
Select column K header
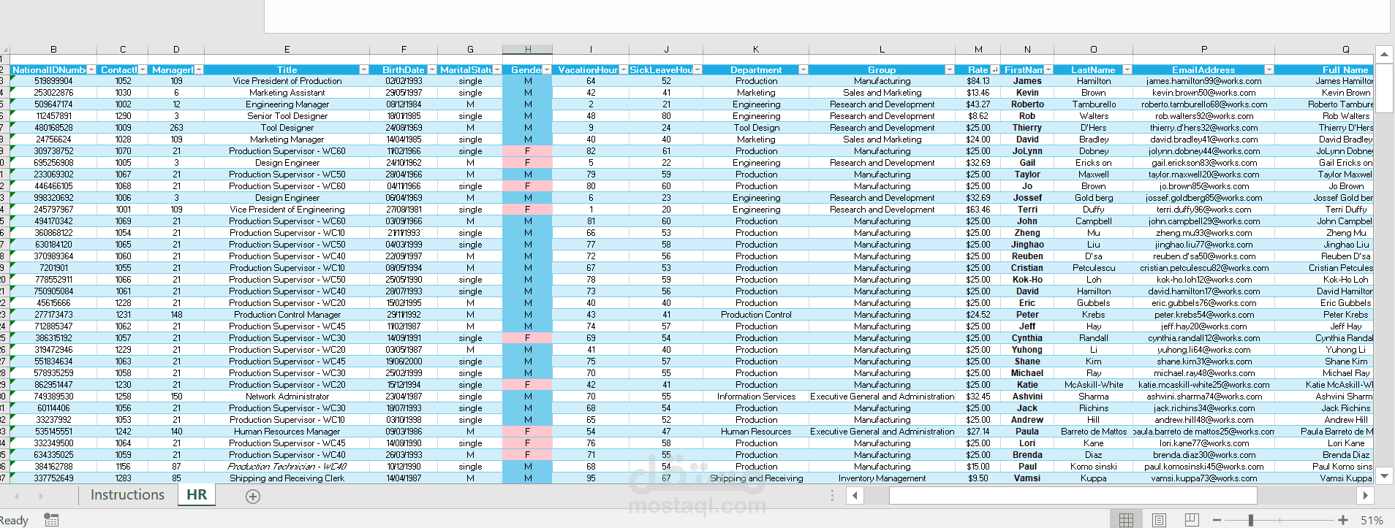(756, 50)
